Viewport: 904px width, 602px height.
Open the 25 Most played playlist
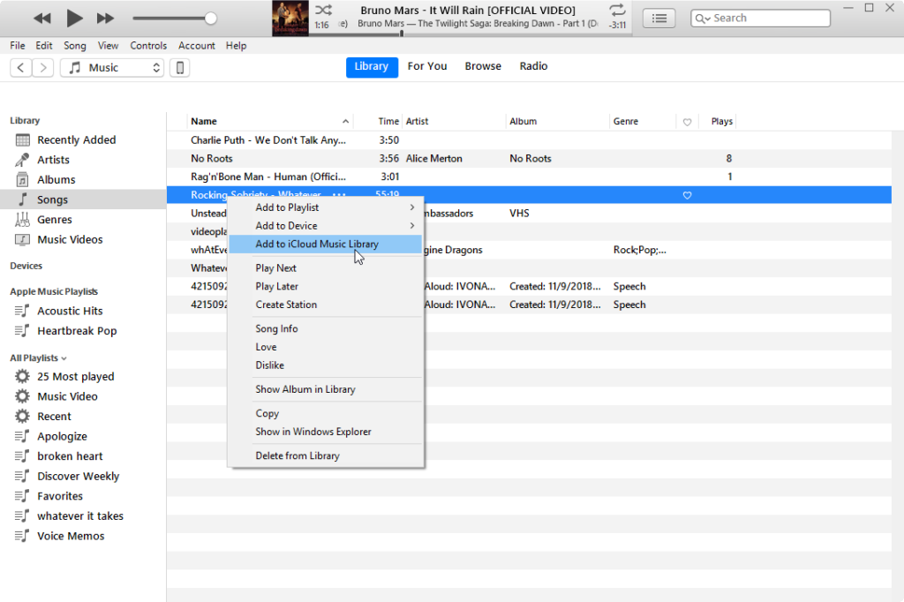[x=75, y=377]
